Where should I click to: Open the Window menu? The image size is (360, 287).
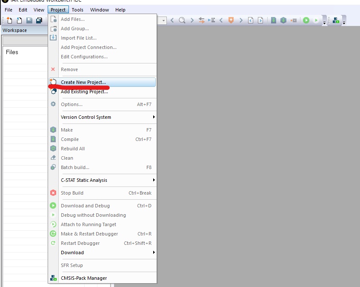click(x=100, y=10)
